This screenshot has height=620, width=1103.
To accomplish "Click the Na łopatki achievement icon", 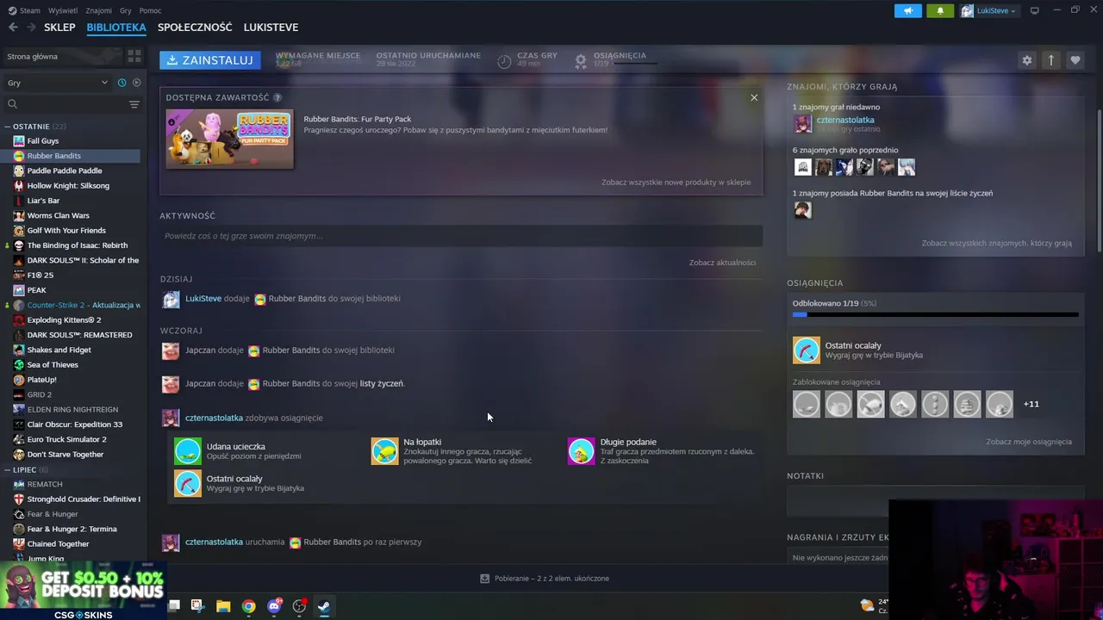I will coord(384,451).
